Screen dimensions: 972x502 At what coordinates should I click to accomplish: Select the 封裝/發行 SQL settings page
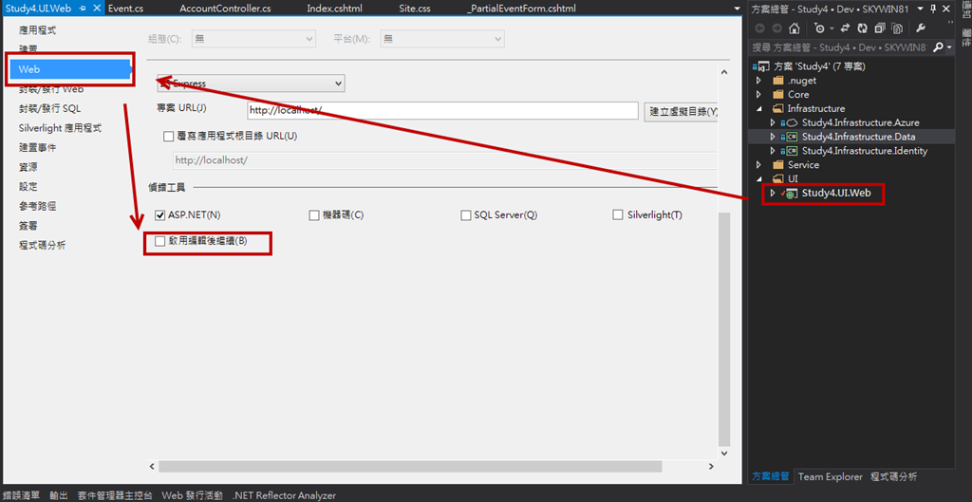tap(49, 108)
